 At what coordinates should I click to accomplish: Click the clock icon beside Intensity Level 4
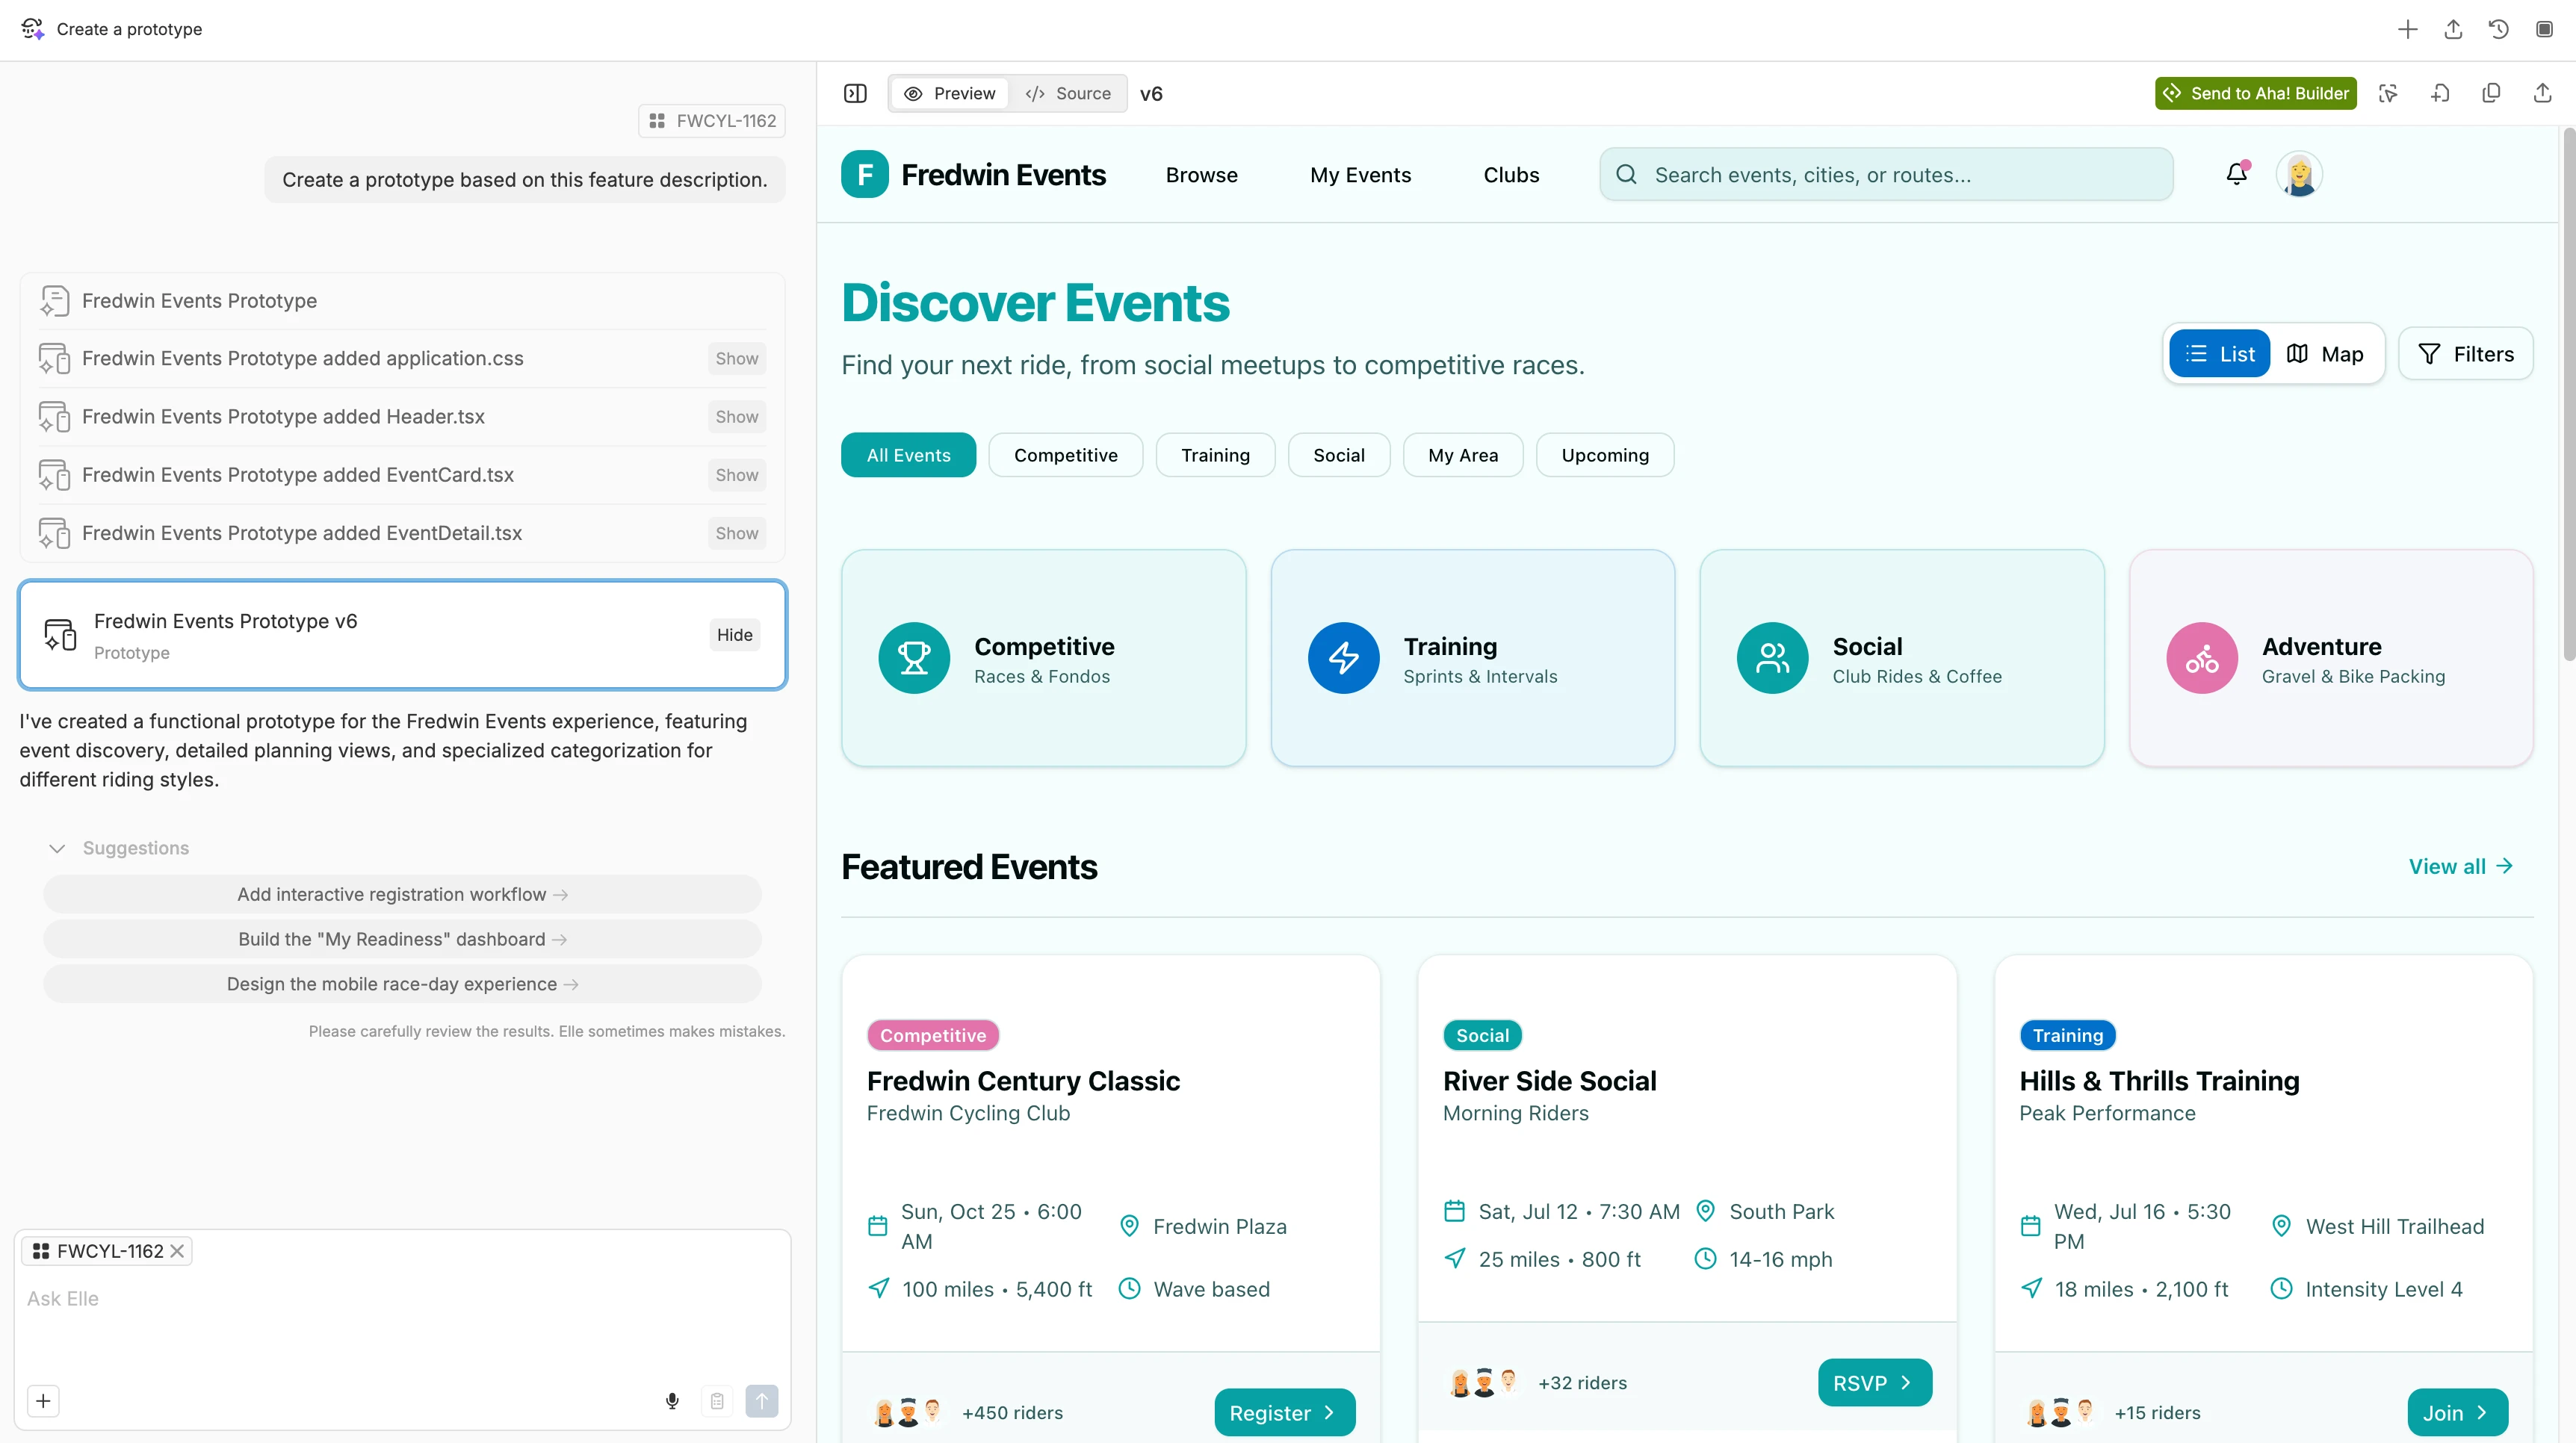click(2281, 1289)
